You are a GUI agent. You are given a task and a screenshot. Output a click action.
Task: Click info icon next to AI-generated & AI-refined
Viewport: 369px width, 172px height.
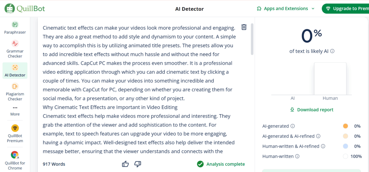coord(318,136)
